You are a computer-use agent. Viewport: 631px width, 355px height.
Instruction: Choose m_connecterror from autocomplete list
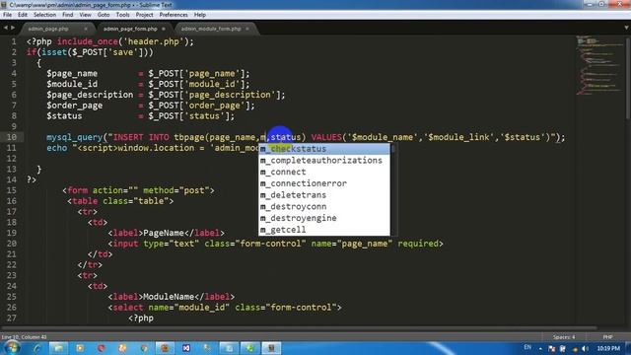pyautogui.click(x=324, y=183)
